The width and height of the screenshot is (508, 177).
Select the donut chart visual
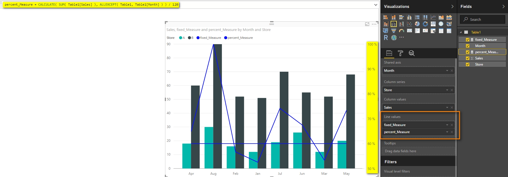coord(425,24)
